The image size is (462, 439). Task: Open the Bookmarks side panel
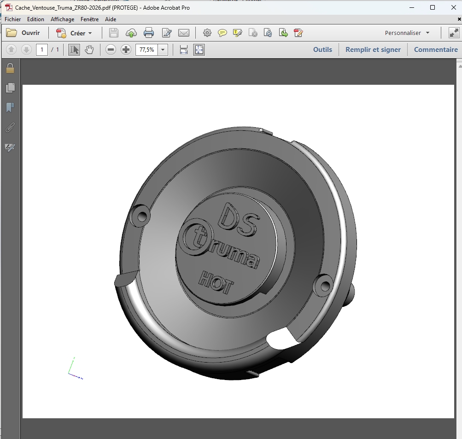pyautogui.click(x=10, y=108)
